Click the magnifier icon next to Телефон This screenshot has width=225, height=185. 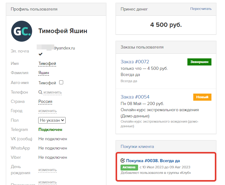(x=40, y=92)
